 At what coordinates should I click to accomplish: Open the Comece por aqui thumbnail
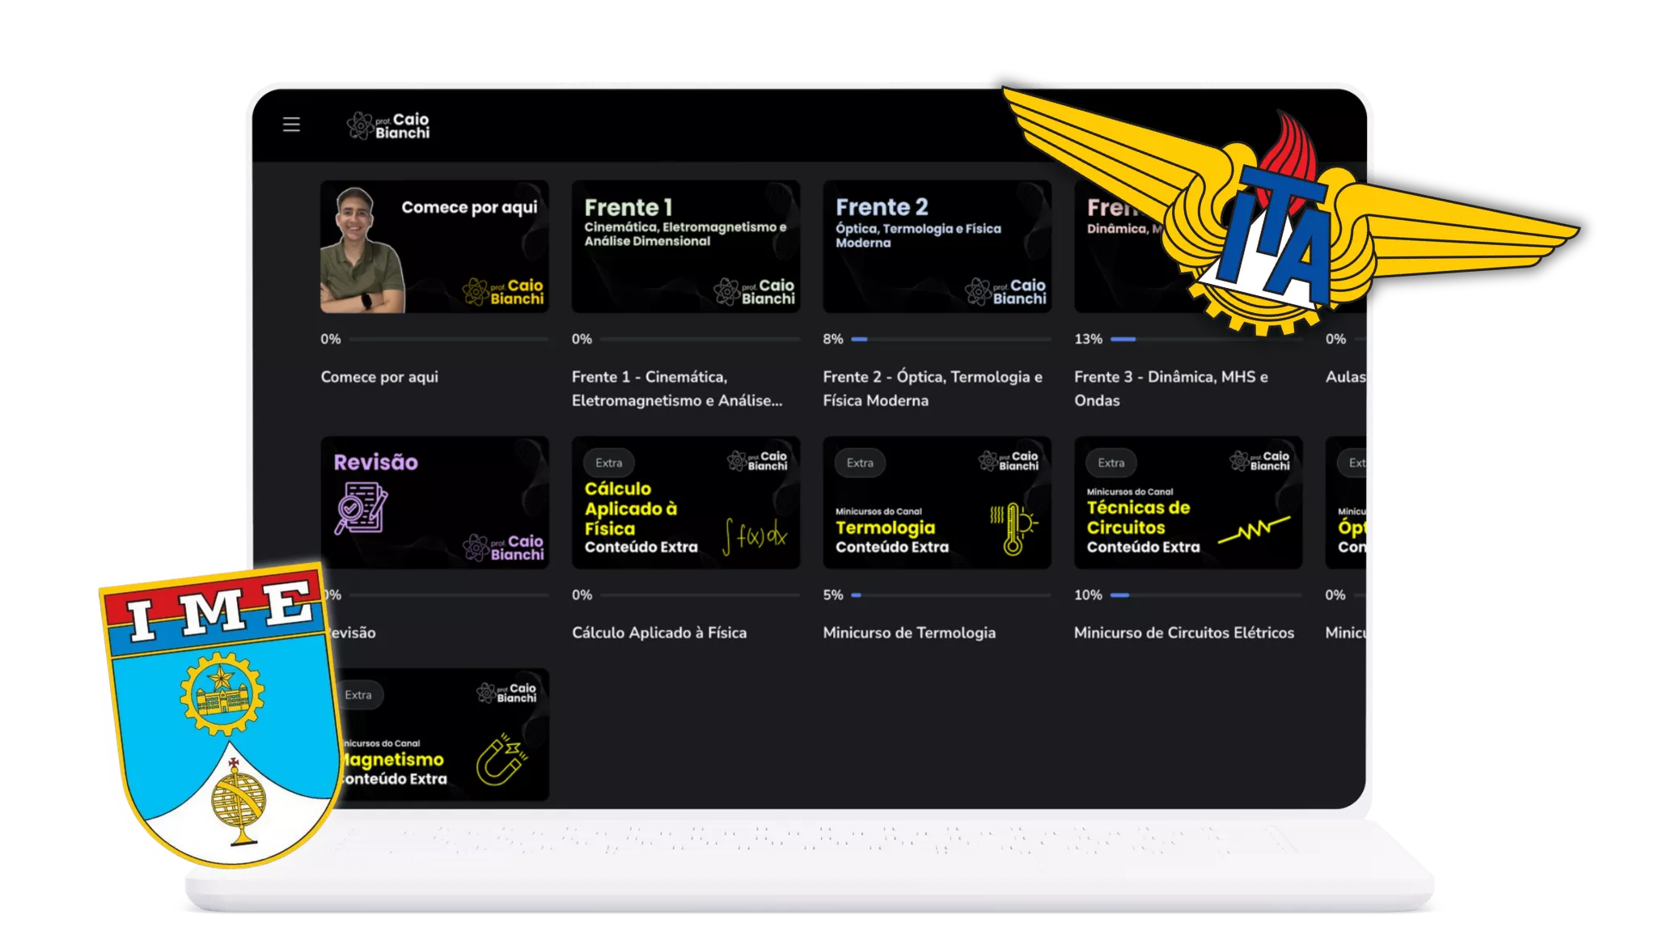434,247
